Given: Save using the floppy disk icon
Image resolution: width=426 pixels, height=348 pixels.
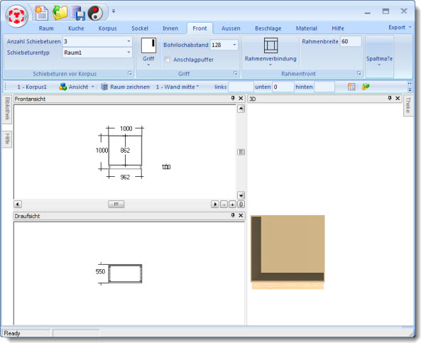Looking at the screenshot, I should point(77,12).
